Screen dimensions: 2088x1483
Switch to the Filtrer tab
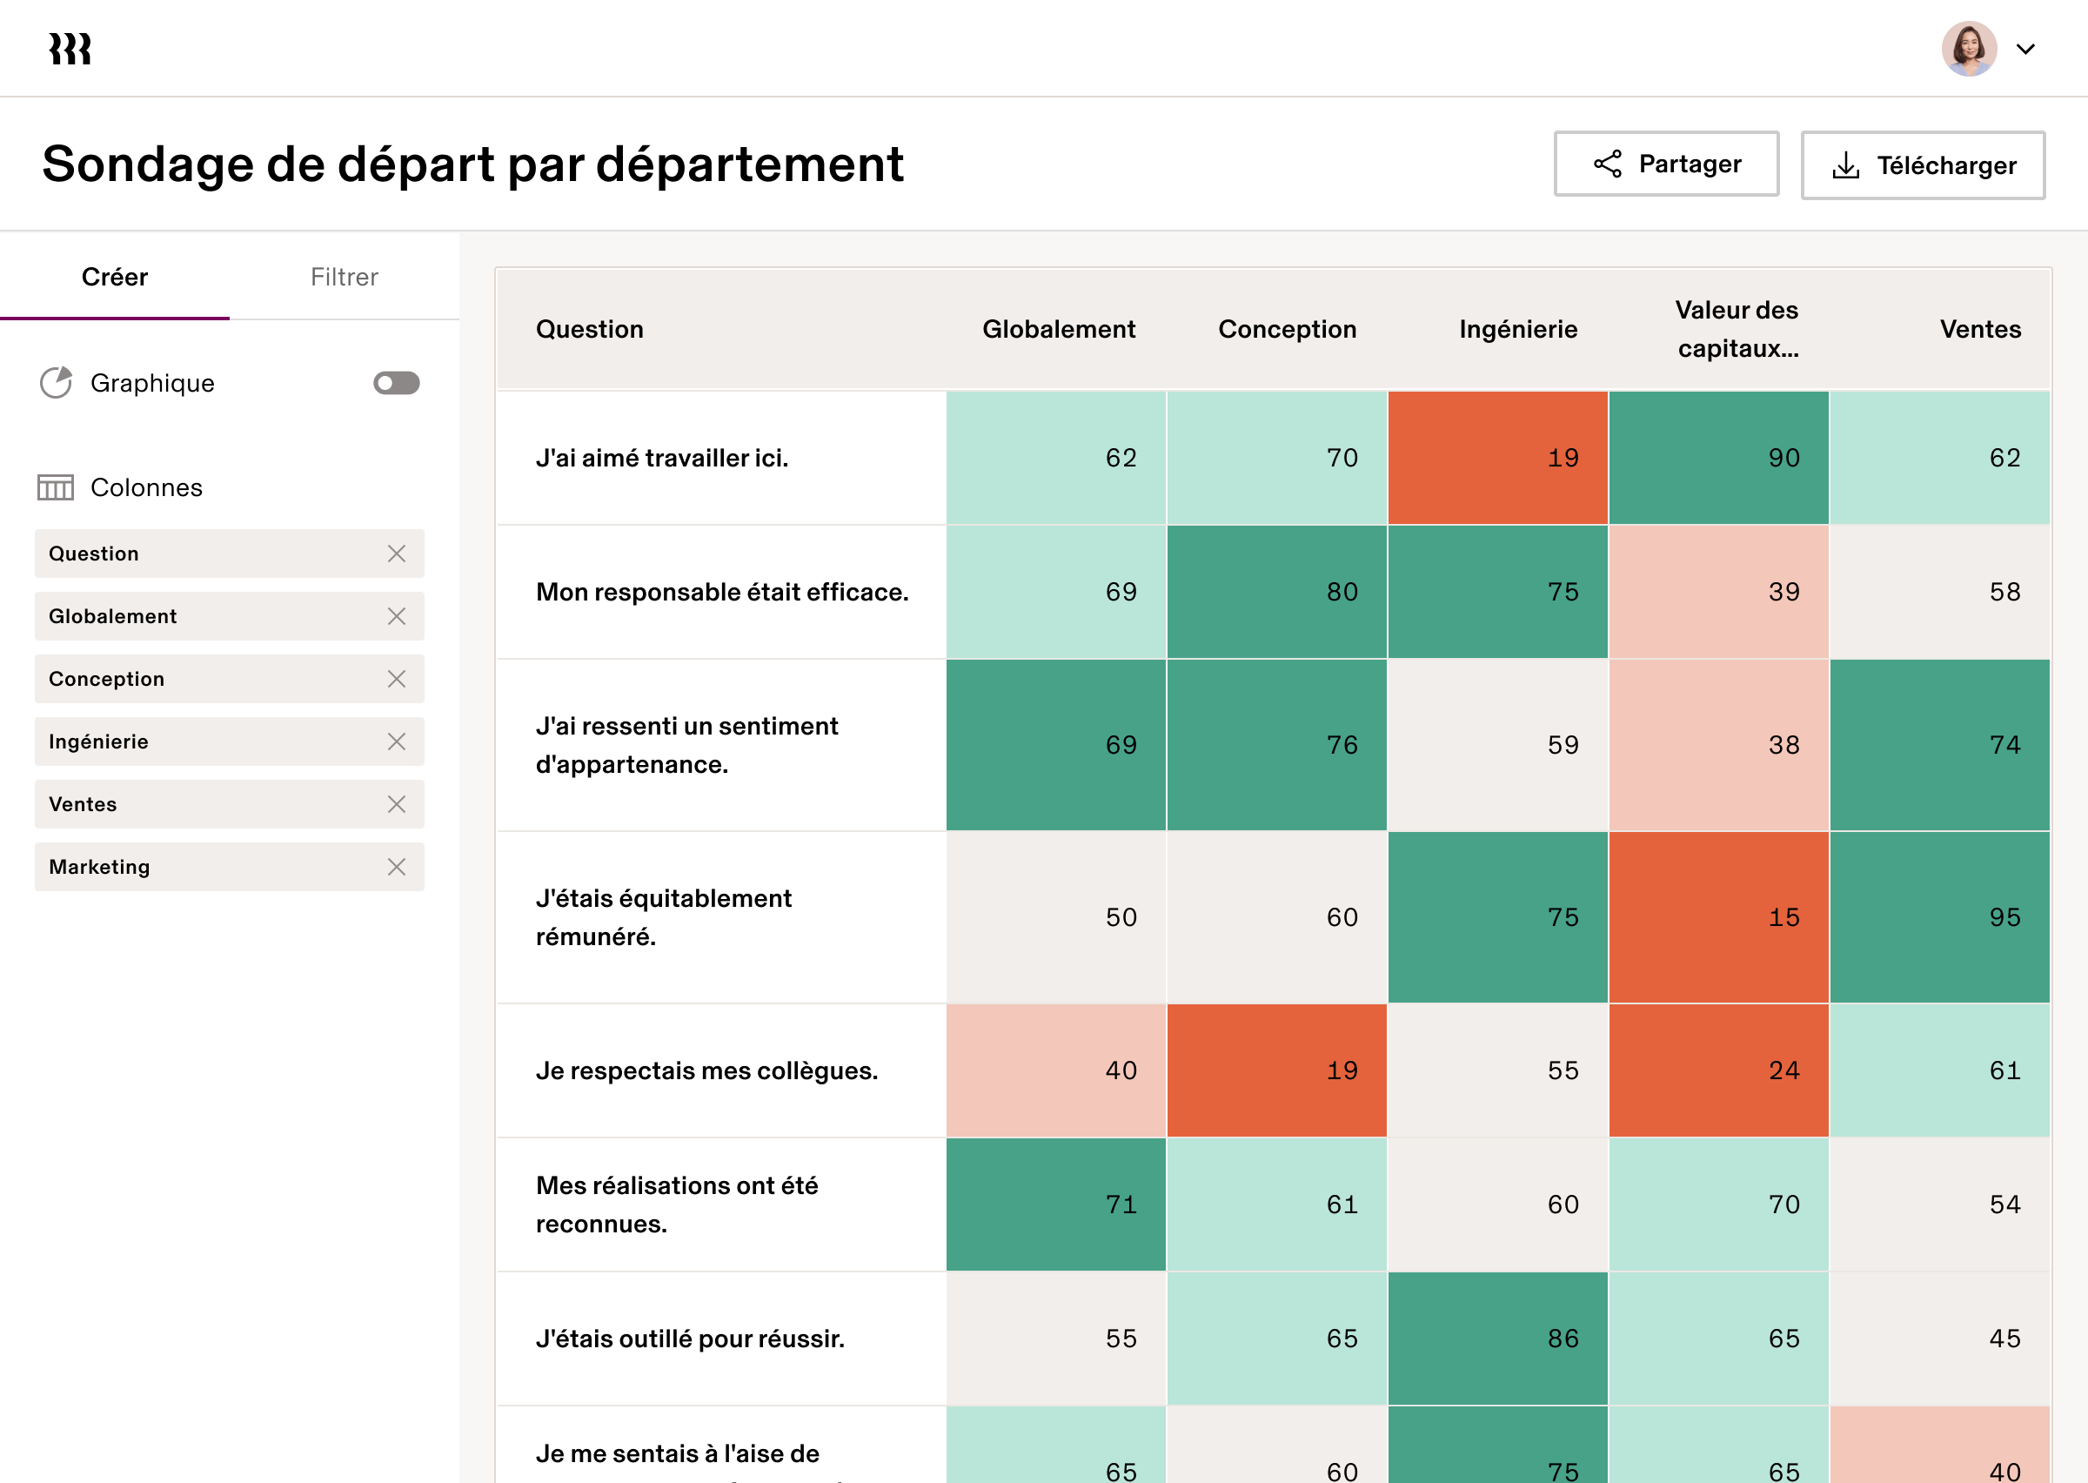[344, 277]
